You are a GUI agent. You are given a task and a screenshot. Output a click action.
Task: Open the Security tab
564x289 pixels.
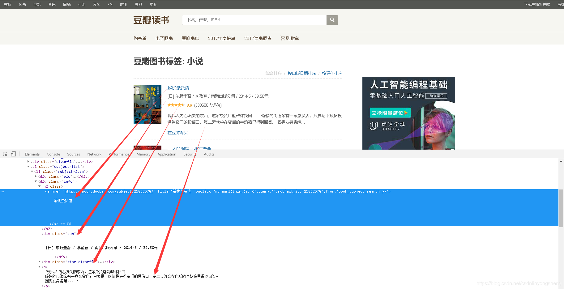(190, 154)
